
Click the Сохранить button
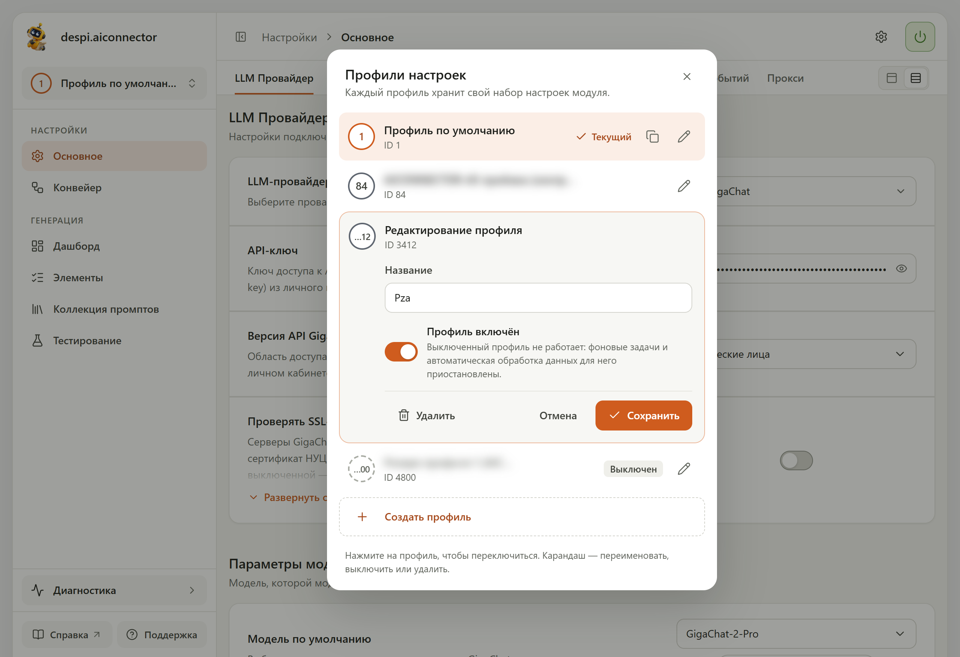pos(643,415)
